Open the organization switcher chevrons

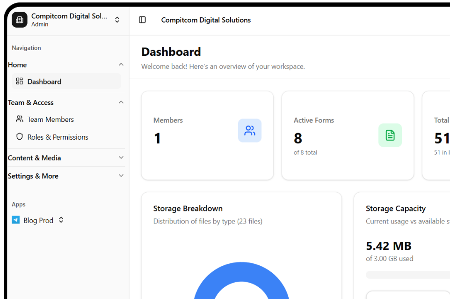[117, 20]
